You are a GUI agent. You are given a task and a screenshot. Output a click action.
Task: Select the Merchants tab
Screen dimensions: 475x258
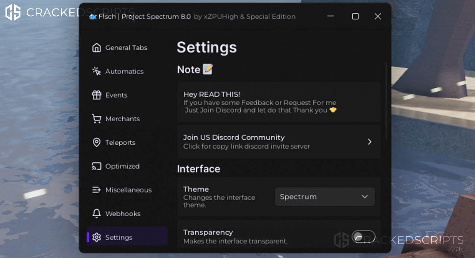127,119
